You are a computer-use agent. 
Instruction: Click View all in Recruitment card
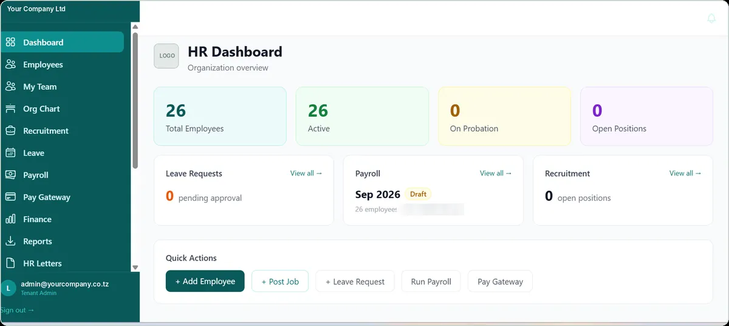point(685,173)
